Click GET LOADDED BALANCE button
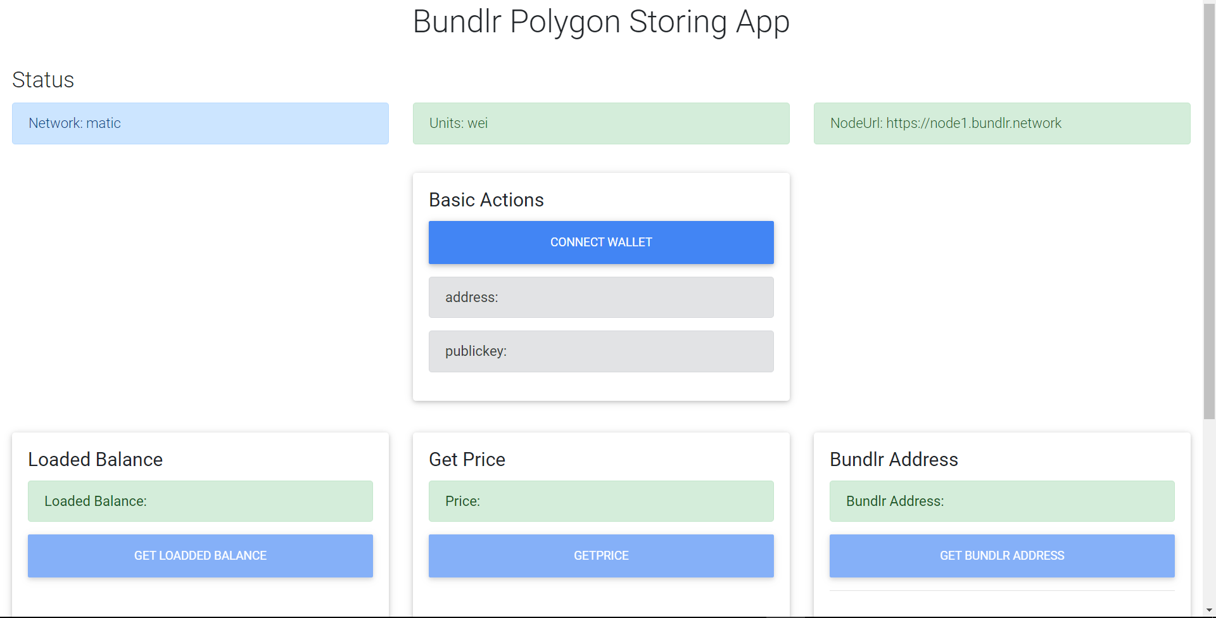1216x618 pixels. (x=200, y=556)
